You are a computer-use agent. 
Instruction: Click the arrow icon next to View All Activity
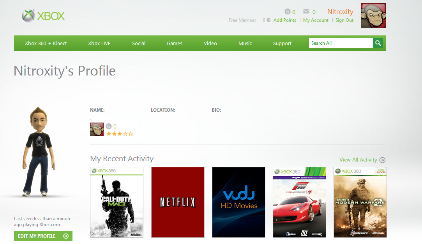(x=382, y=160)
